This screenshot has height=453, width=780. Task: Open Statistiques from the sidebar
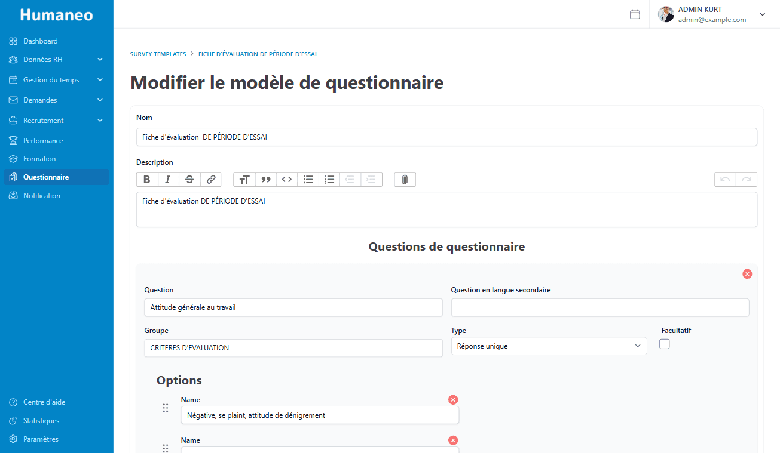(41, 421)
